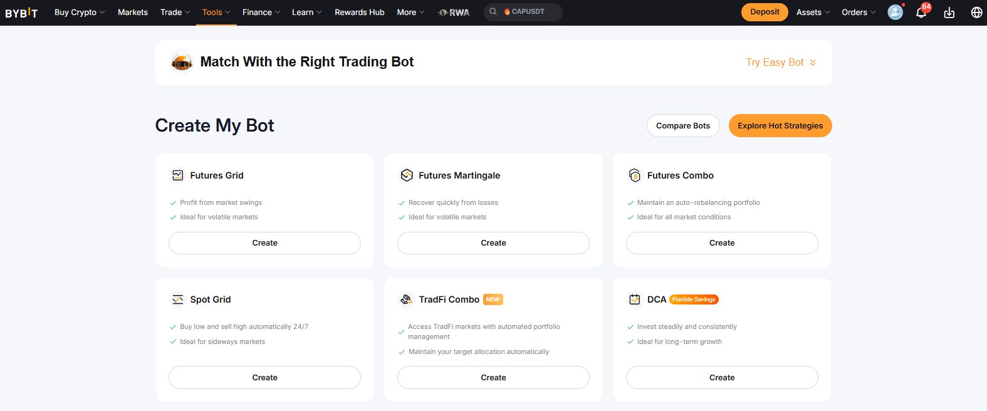
Task: Click the Flexible Savings badge
Action: pyautogui.click(x=694, y=299)
